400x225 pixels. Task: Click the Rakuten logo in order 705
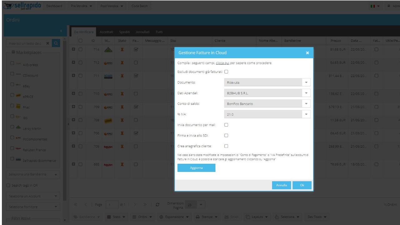coord(108,147)
